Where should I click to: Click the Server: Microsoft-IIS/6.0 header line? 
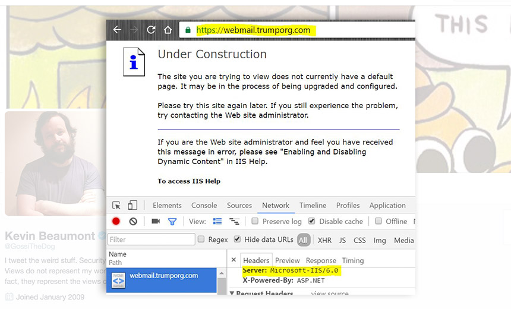(x=291, y=270)
